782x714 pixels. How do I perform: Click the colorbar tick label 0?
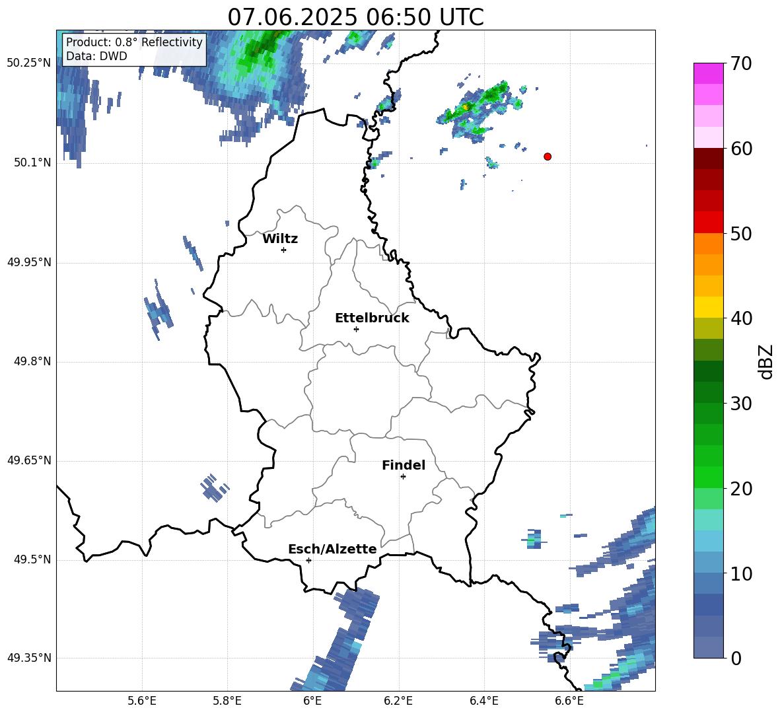(x=736, y=658)
